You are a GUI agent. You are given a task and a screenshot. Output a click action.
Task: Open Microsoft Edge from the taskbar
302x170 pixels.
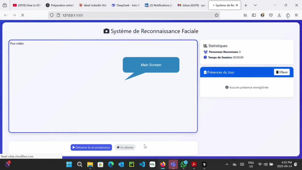click(111, 165)
